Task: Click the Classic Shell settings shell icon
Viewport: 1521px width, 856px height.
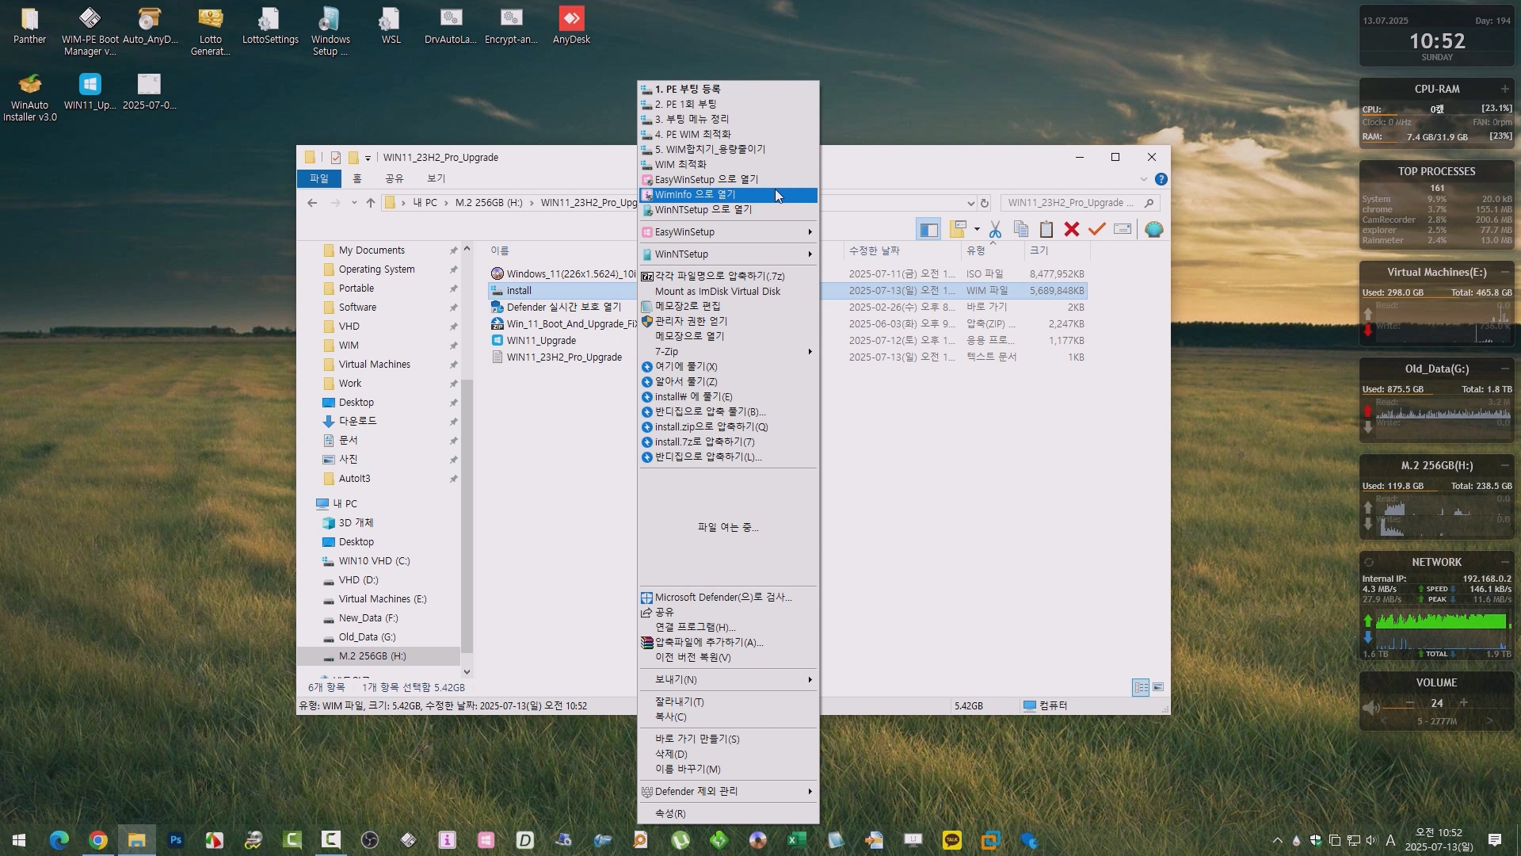Action: (1154, 230)
